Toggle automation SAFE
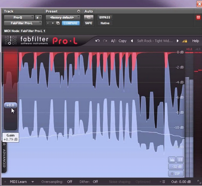 coord(89,23)
